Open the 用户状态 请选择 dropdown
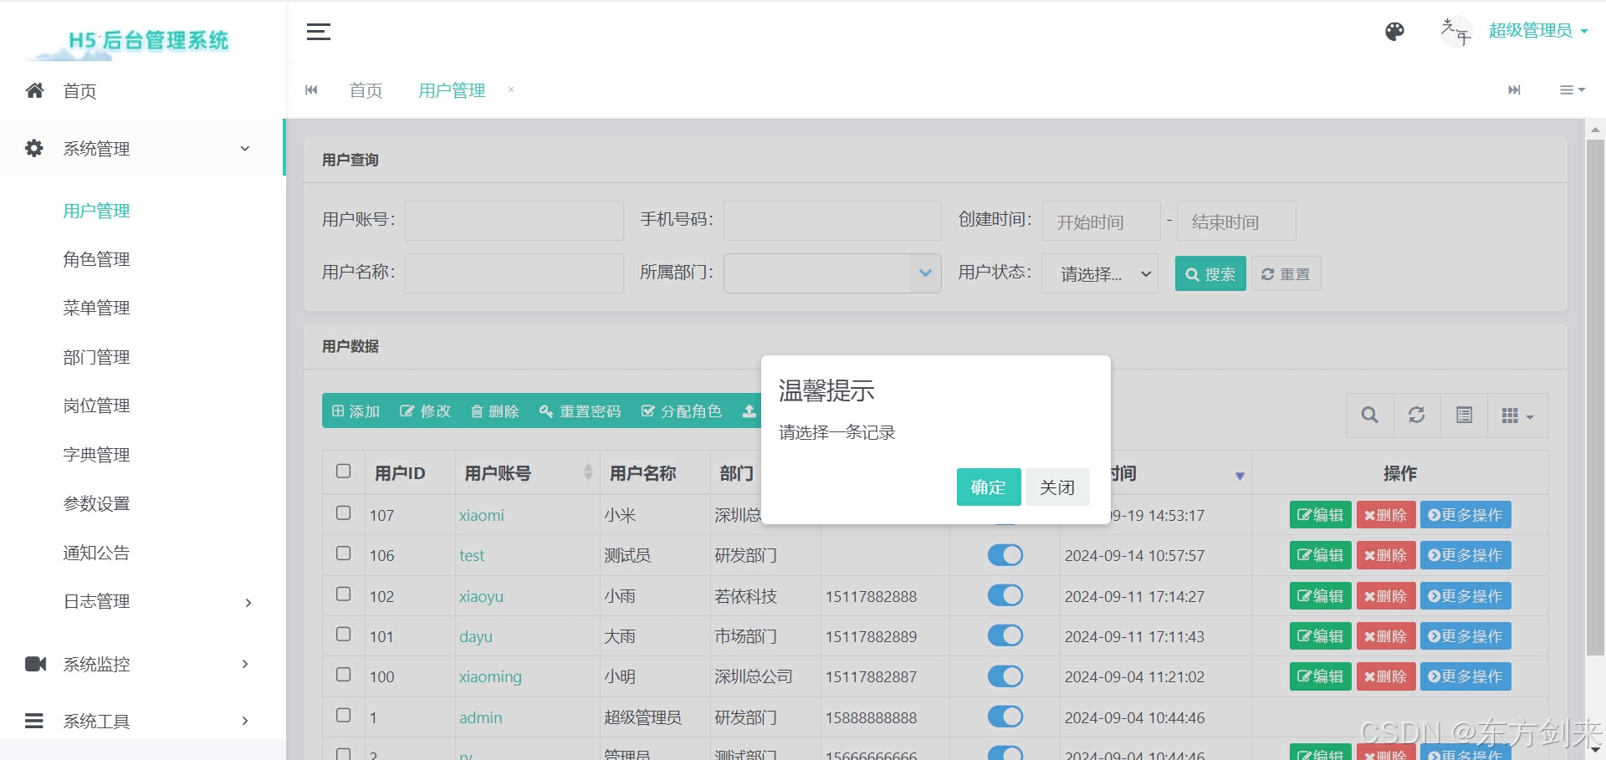Screen dimensions: 1606x760 tap(1100, 273)
